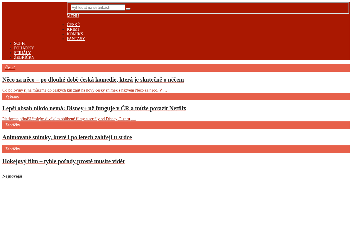This screenshot has height=234, width=352.
Task: Click the Vybráno category label
Action: (12, 97)
